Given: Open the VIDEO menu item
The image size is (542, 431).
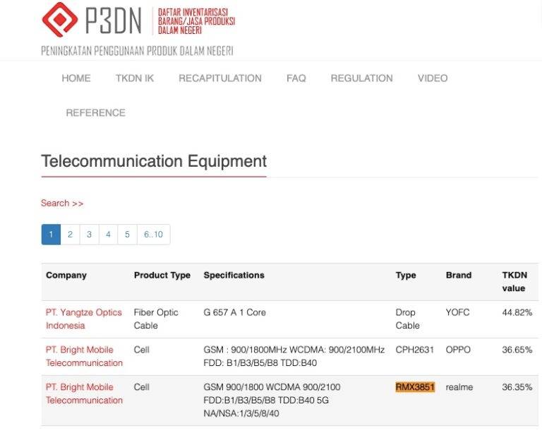Looking at the screenshot, I should click(x=433, y=78).
